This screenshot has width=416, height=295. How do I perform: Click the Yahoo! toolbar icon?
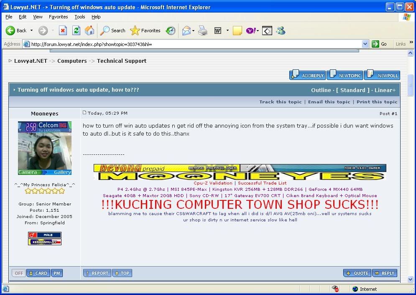pos(251,31)
